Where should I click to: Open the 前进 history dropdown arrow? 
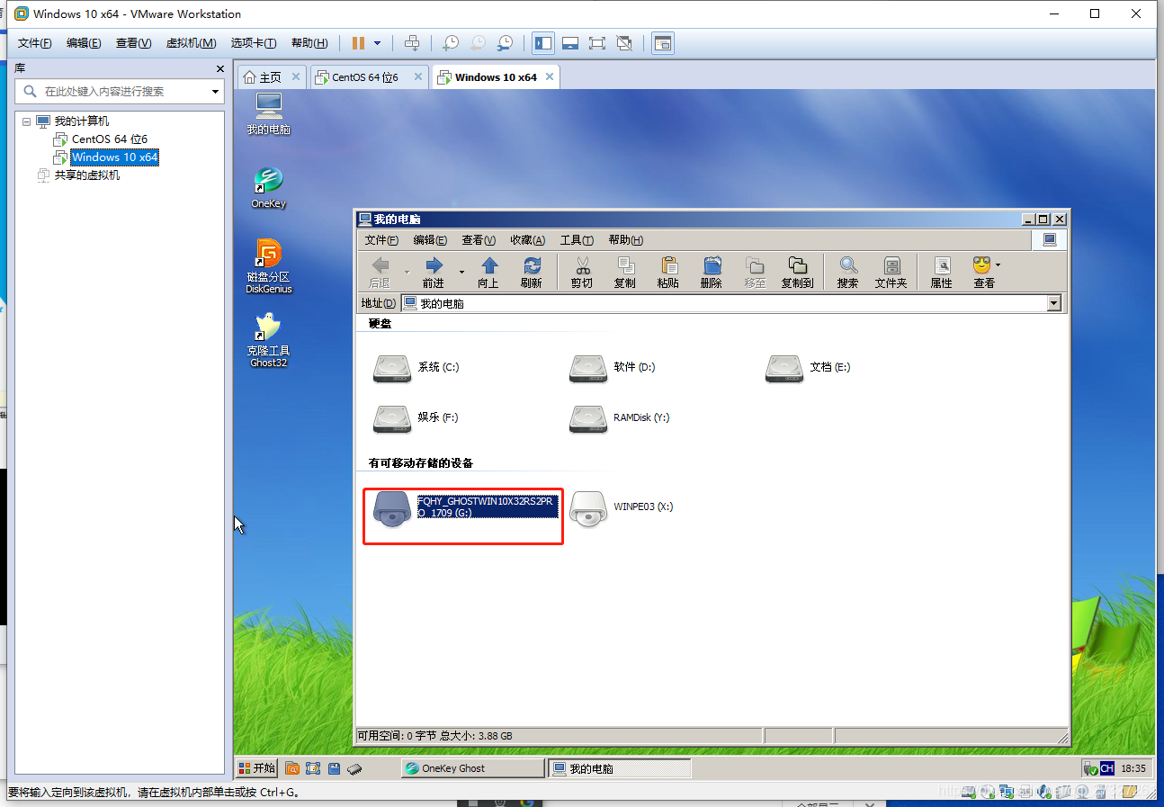pos(461,272)
